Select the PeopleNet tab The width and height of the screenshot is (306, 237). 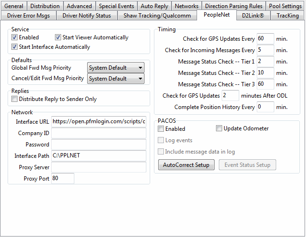(216, 15)
